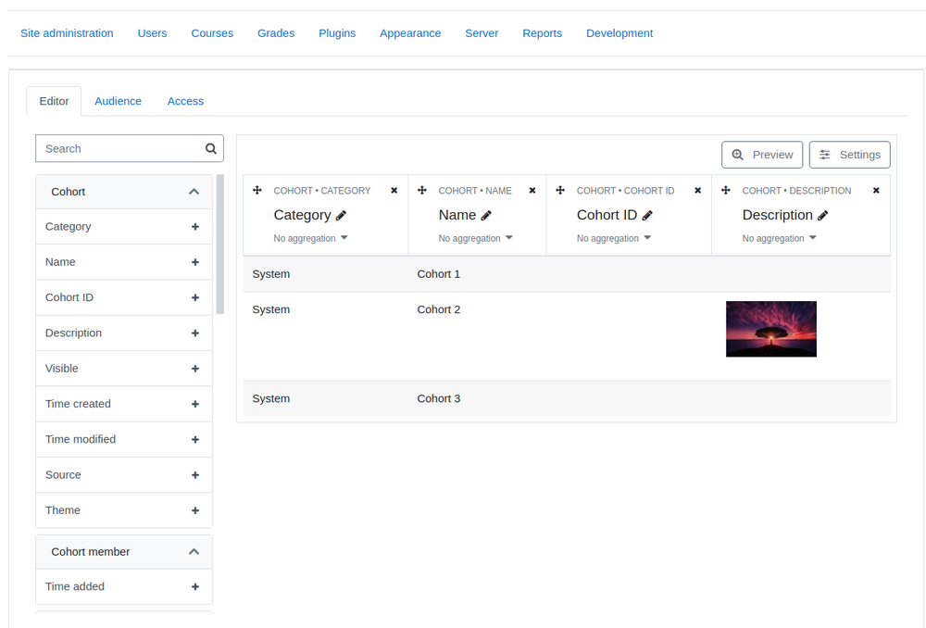926x628 pixels.
Task: Open aggregation dropdown for Cohort ID column
Action: click(x=614, y=238)
